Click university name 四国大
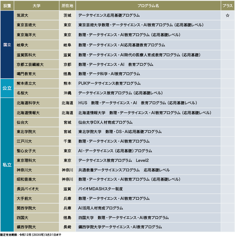235x237 pixels. point(23,218)
